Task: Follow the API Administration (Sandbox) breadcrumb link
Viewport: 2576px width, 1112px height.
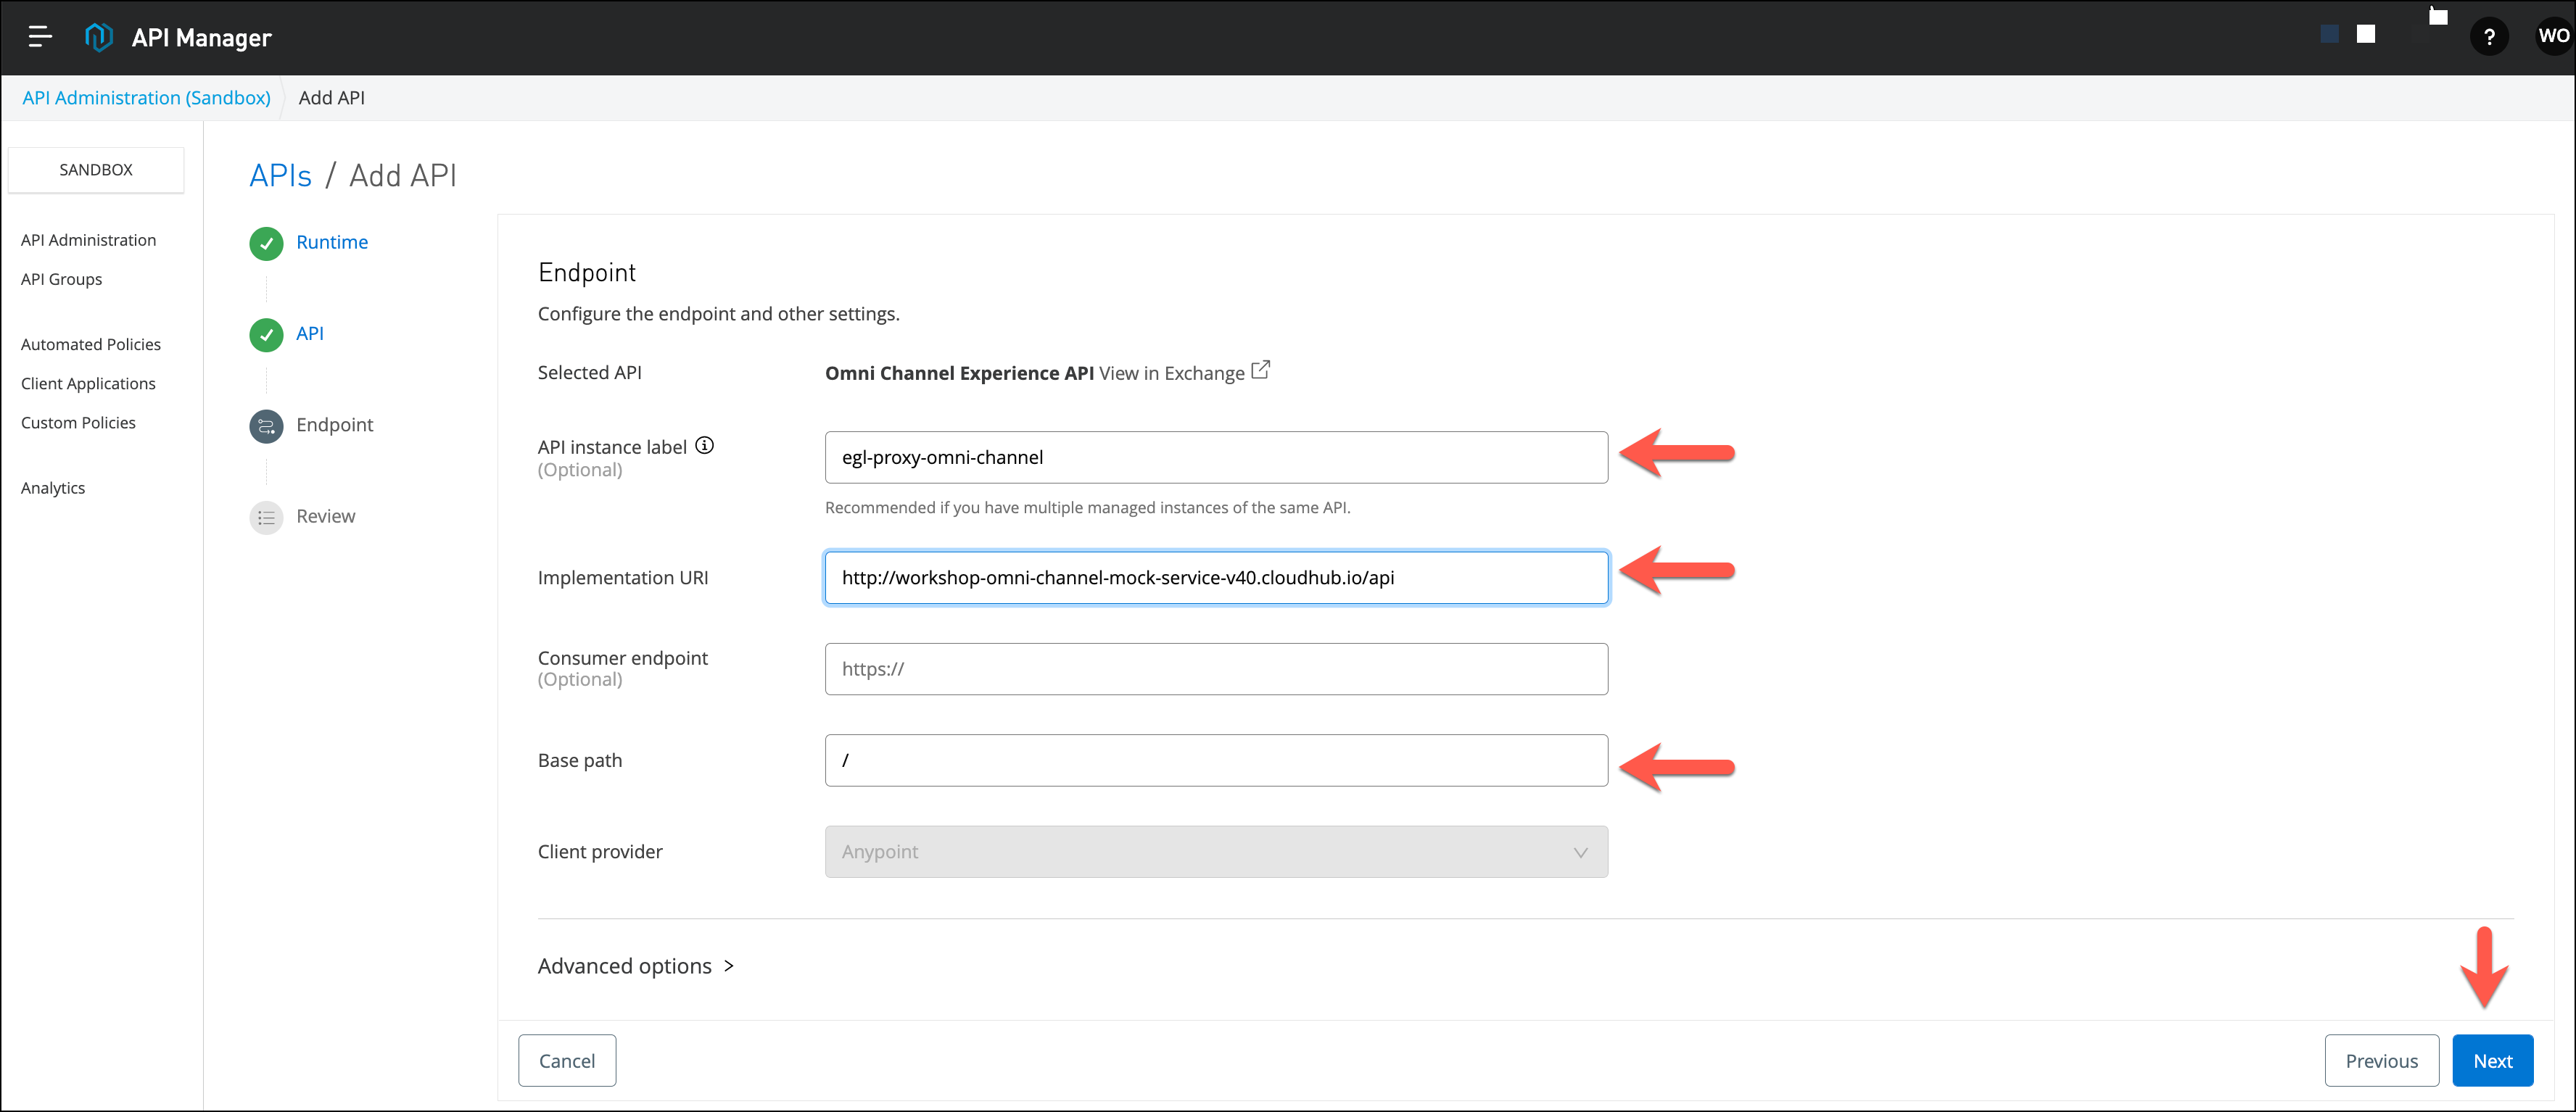Action: 146,98
